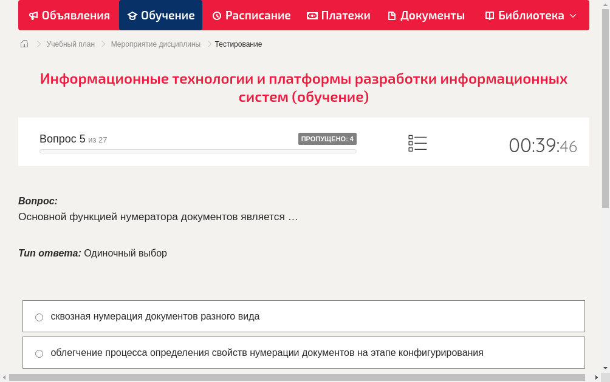Open the question navigator list icon
610x382 pixels.
point(417,142)
